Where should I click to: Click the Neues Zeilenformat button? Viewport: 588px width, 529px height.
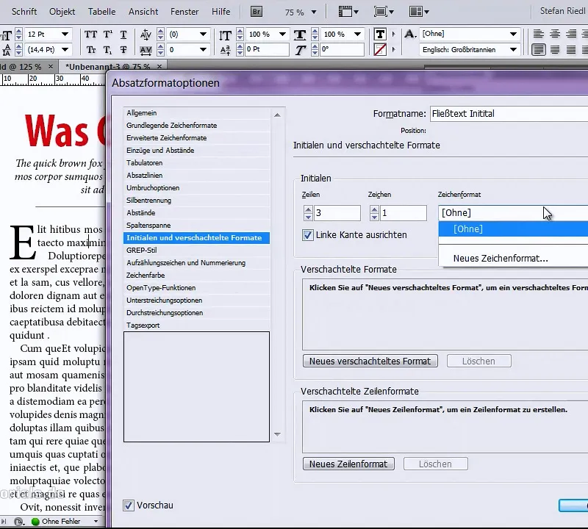pyautogui.click(x=348, y=464)
